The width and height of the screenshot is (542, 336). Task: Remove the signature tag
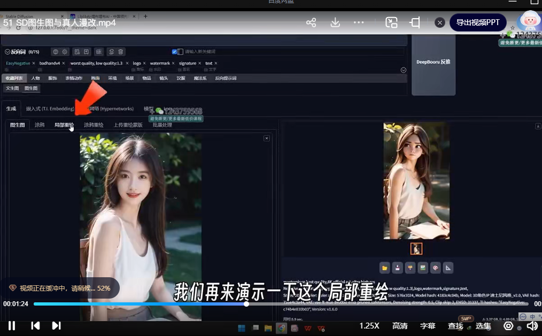click(199, 63)
